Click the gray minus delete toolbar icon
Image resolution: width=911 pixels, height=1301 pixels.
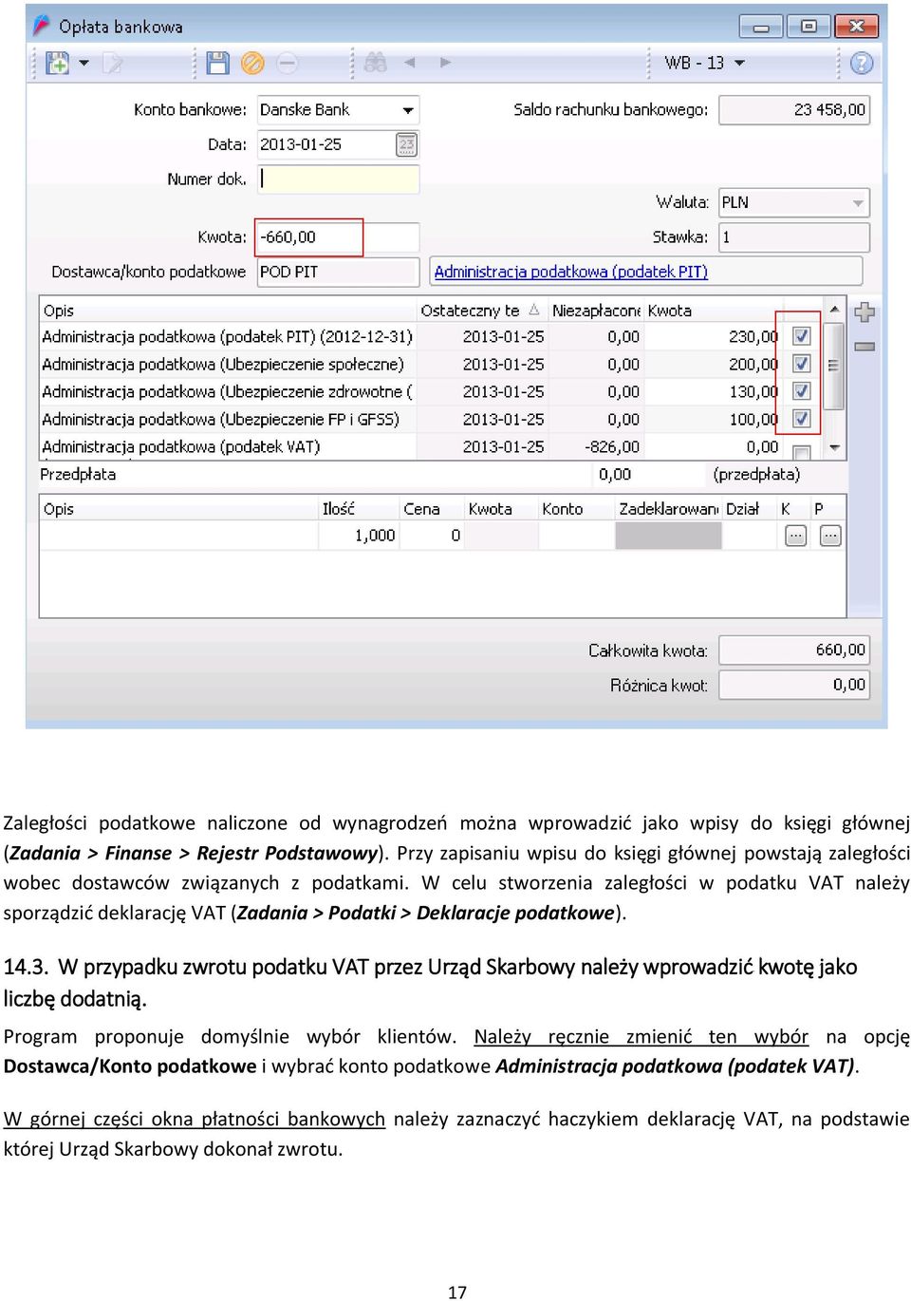tap(287, 64)
